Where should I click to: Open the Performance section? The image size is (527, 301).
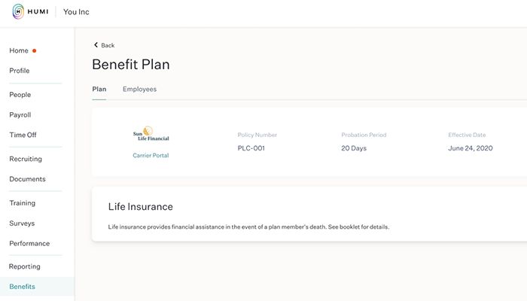(29, 244)
